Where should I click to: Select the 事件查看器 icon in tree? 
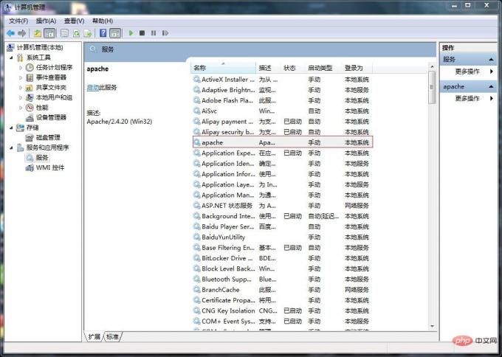[x=30, y=77]
